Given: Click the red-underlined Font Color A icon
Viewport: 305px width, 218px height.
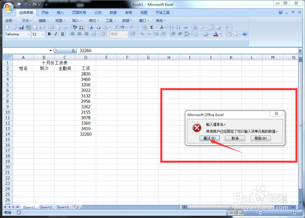Looking at the screenshot, I should [x=216, y=34].
